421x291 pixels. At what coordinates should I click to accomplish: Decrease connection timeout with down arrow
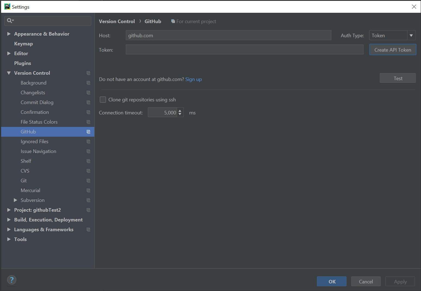click(180, 114)
